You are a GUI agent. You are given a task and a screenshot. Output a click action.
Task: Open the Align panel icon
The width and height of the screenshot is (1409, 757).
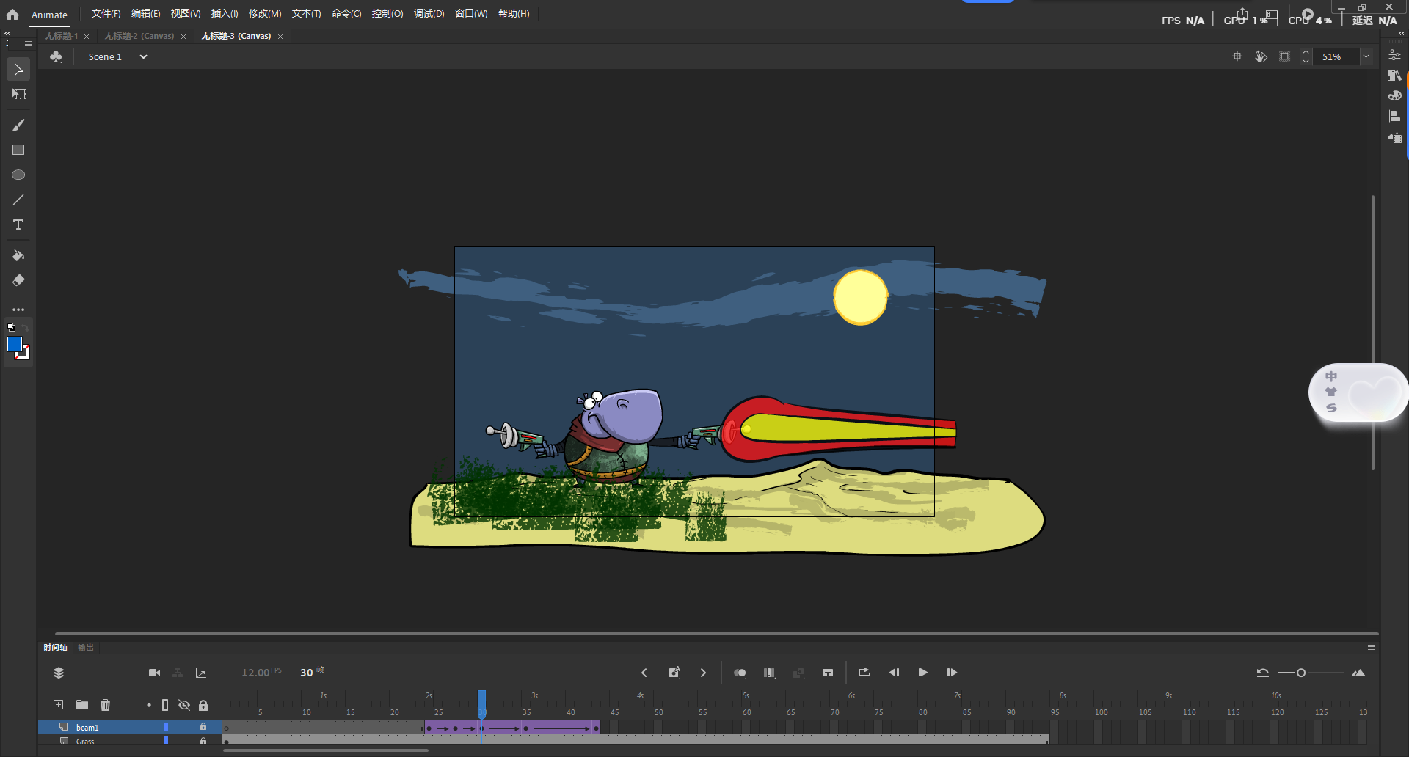(x=1395, y=115)
